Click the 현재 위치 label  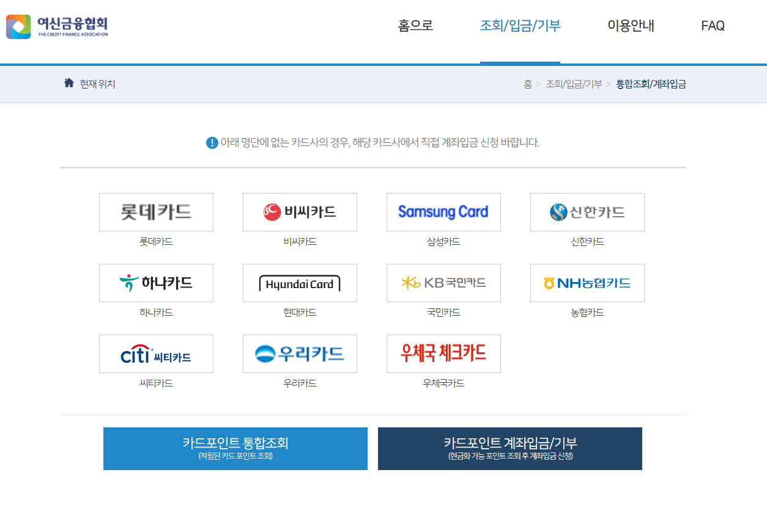(x=97, y=84)
